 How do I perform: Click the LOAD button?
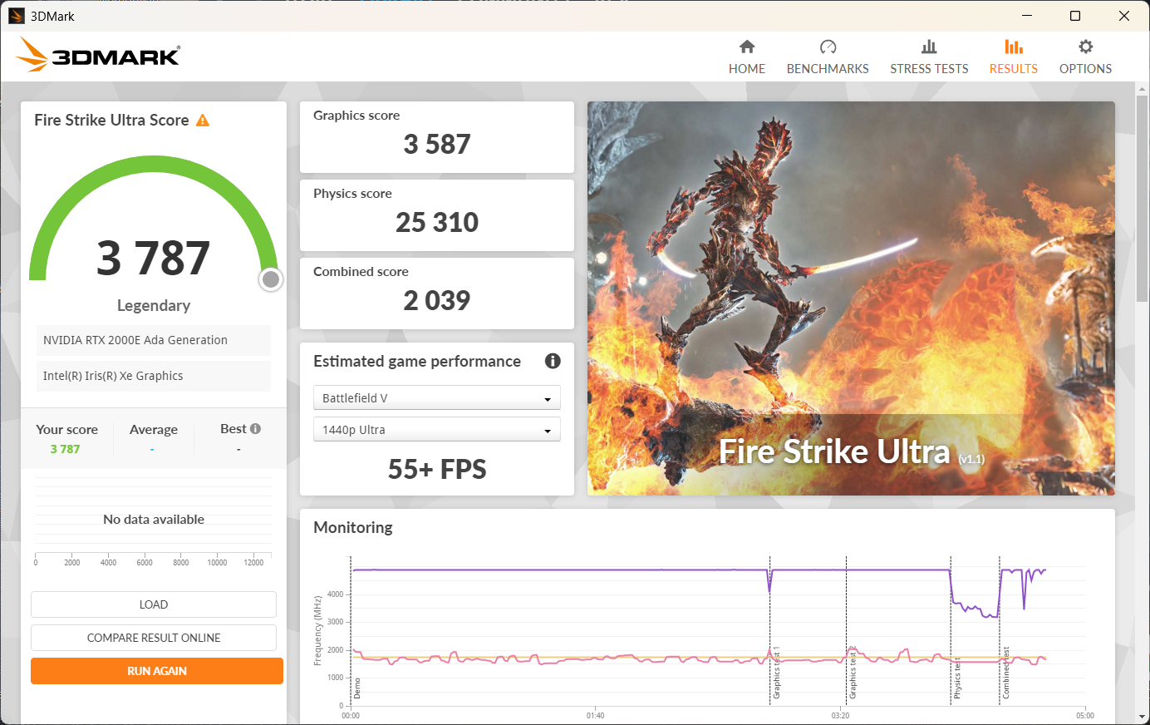(154, 604)
